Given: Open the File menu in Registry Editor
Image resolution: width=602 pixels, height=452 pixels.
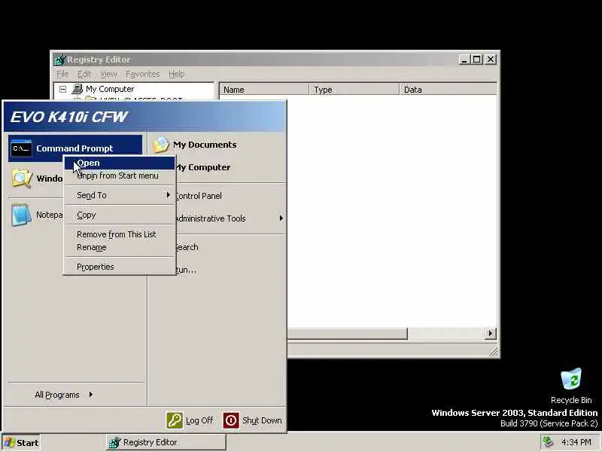Looking at the screenshot, I should click(62, 74).
